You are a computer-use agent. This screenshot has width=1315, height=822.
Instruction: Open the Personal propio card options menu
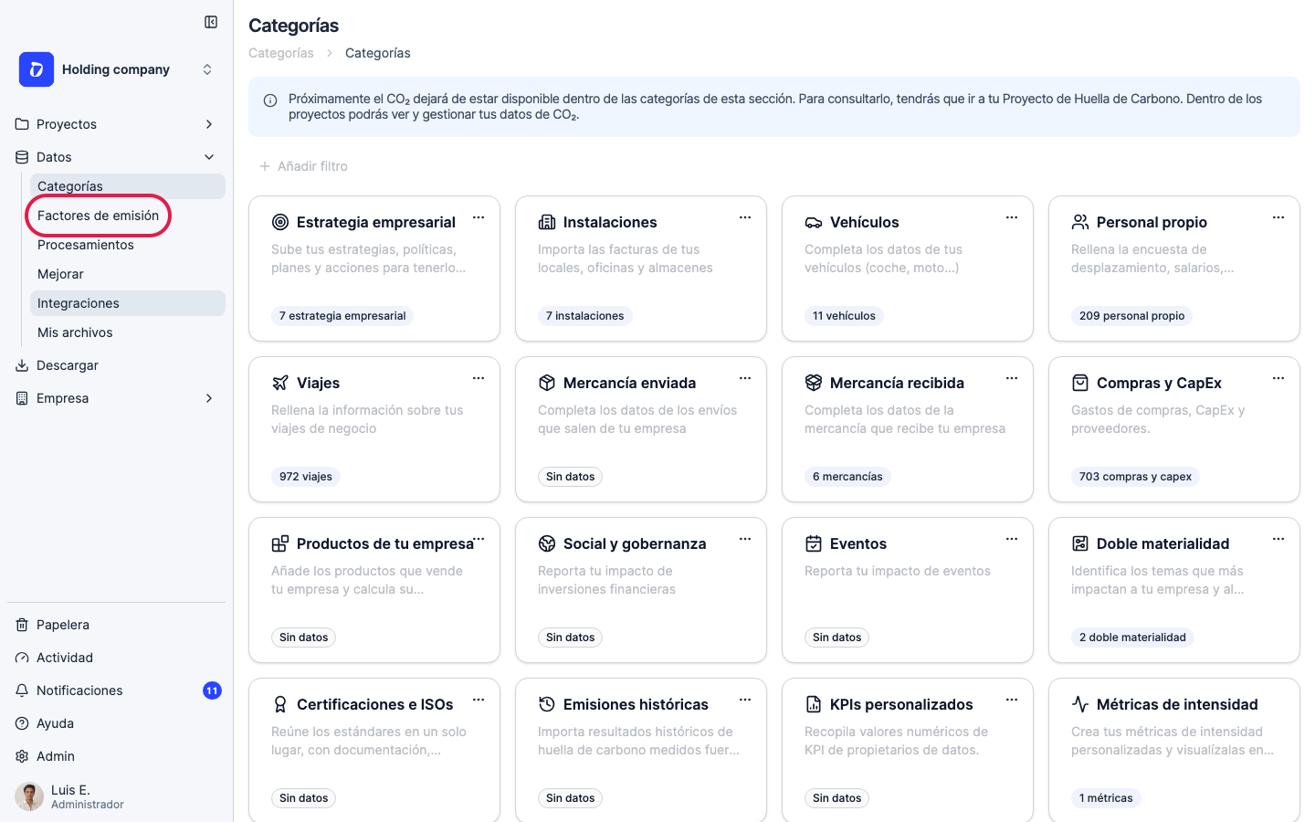[1278, 217]
